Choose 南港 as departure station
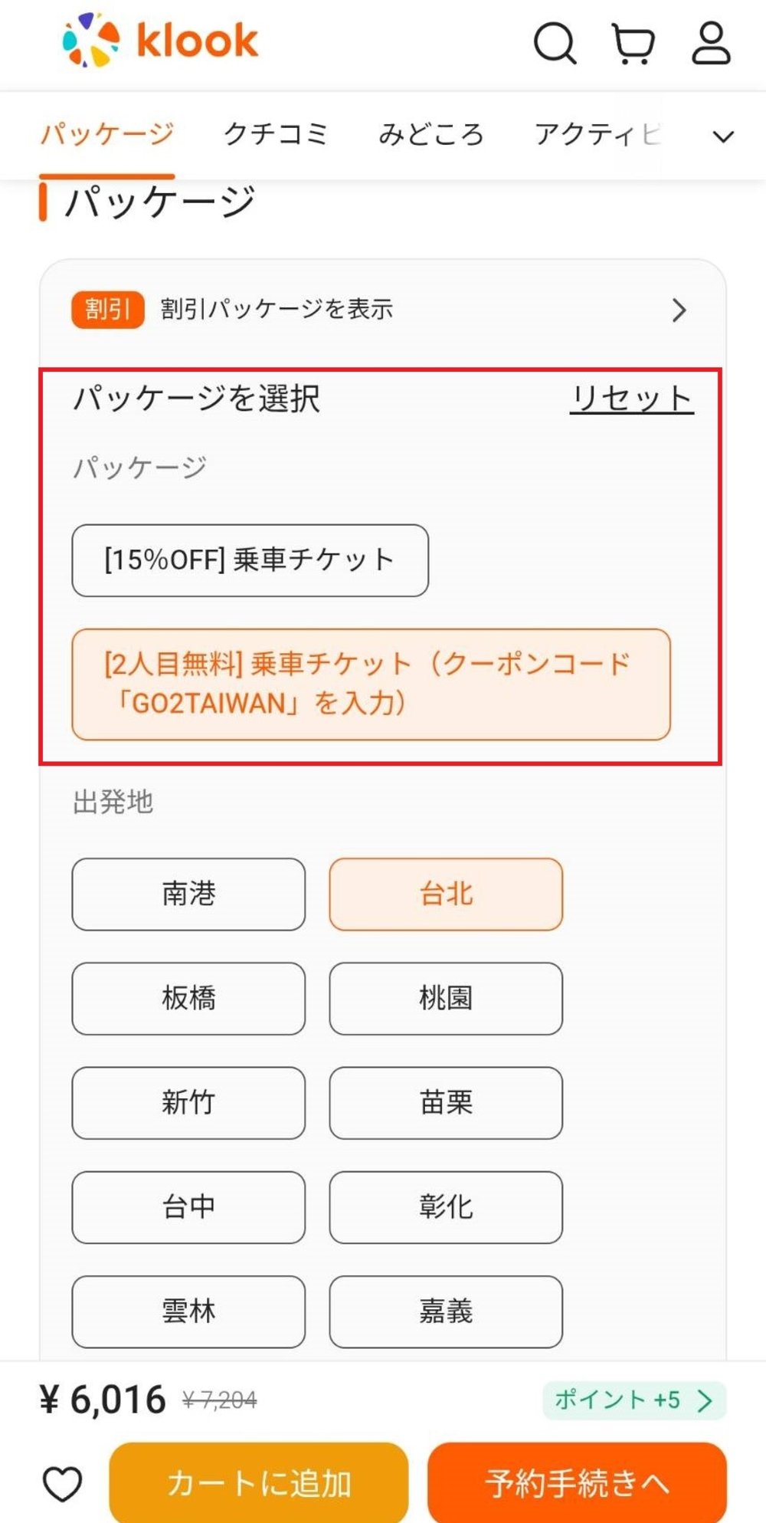Image resolution: width=766 pixels, height=1523 pixels. point(188,894)
